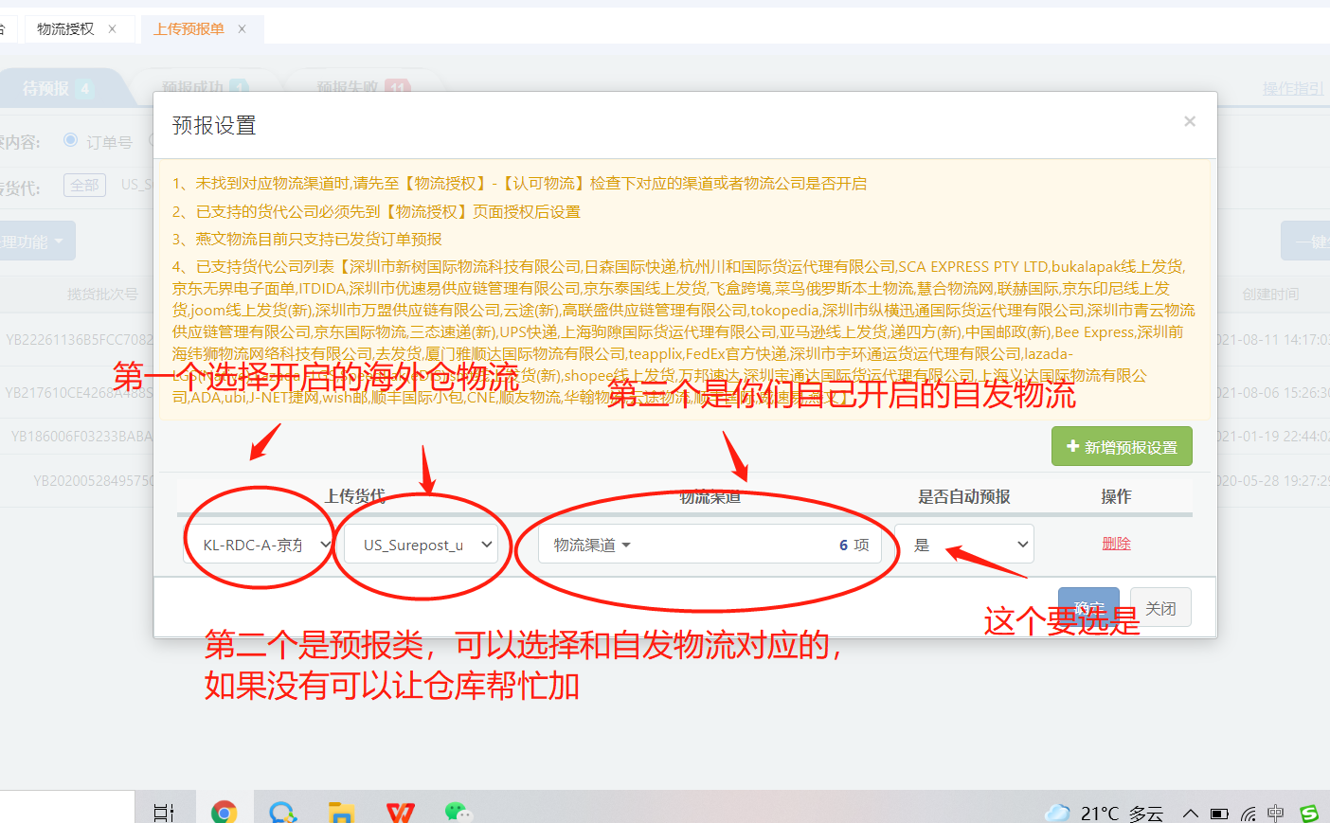Click batch number YB186006F03233BABA
This screenshot has width=1330, height=823.
(81, 437)
